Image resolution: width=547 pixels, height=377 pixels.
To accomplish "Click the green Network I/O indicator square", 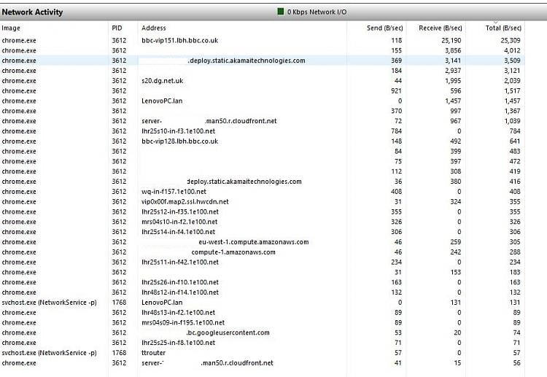I will 281,12.
